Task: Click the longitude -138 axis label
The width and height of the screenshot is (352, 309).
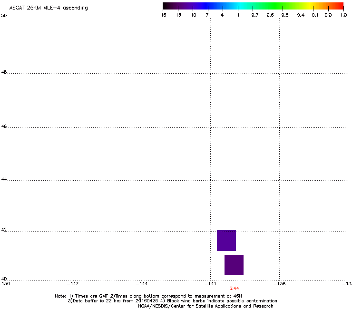Action: 280,284
